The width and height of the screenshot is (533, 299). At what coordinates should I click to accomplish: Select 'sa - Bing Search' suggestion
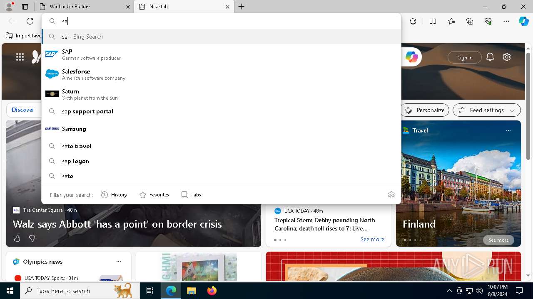coord(221,37)
